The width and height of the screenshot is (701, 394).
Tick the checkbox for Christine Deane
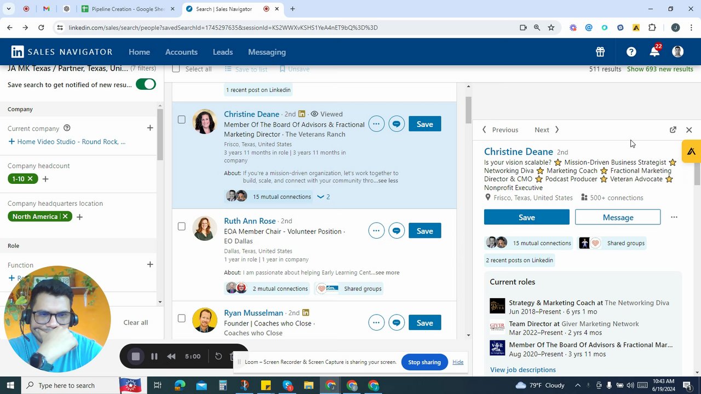click(181, 119)
